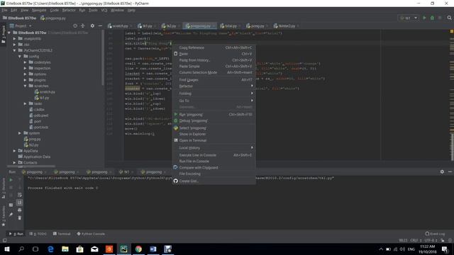Toggle the Project side tool window button
454x255 pixels.
[3, 34]
